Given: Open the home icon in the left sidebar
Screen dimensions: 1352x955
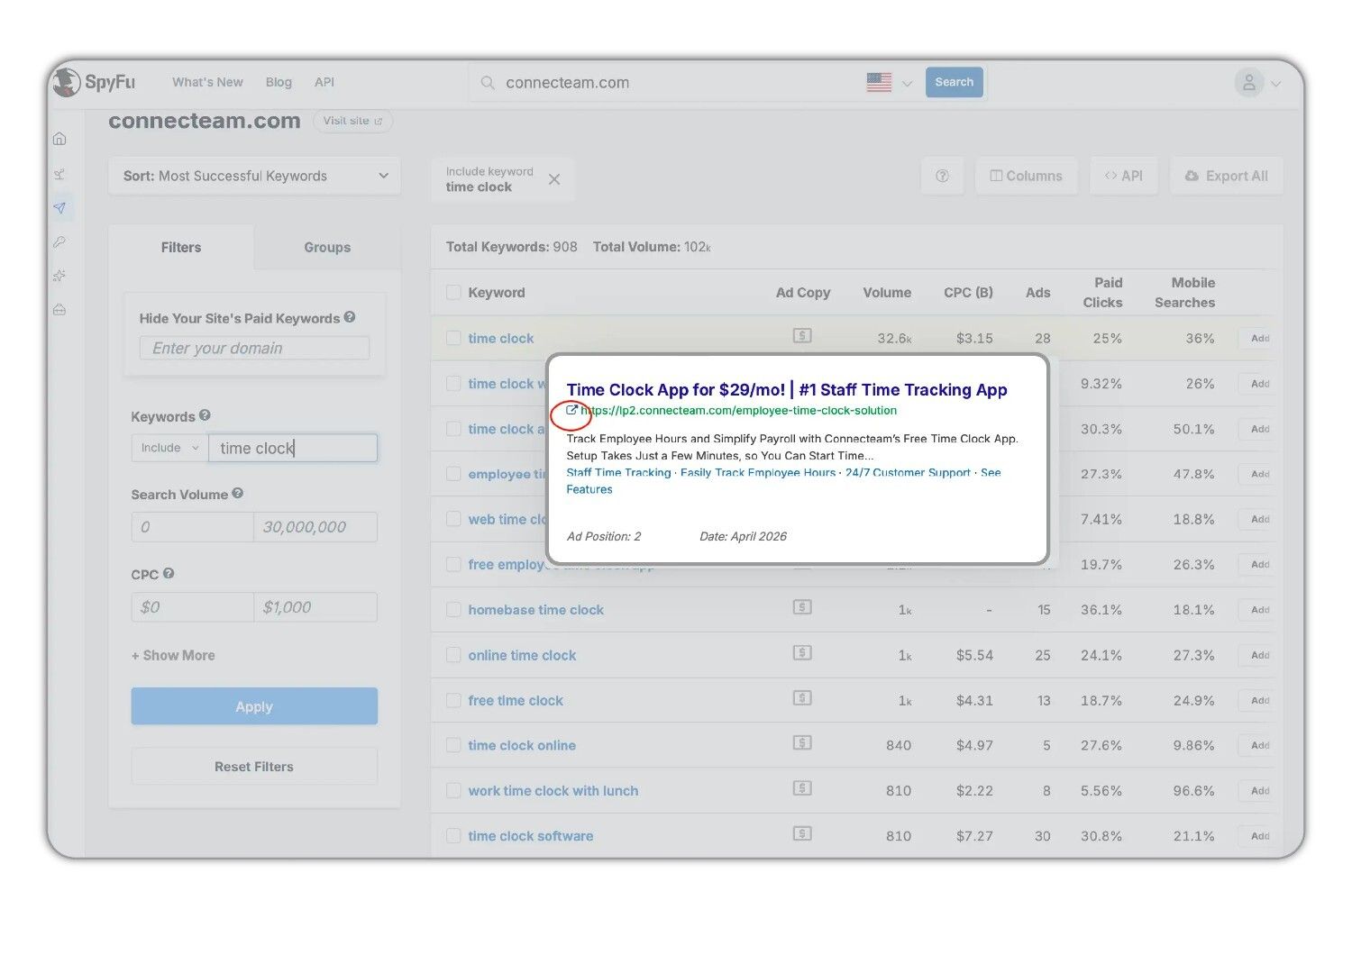Looking at the screenshot, I should 59,139.
